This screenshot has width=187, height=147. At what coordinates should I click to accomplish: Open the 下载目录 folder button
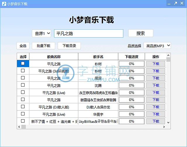pos(69,46)
